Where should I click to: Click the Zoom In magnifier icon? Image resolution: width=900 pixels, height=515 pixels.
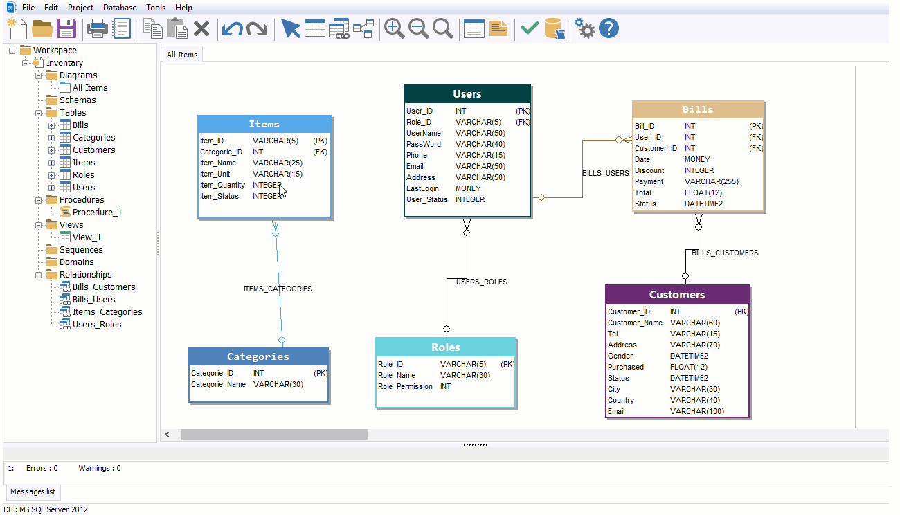coord(394,28)
